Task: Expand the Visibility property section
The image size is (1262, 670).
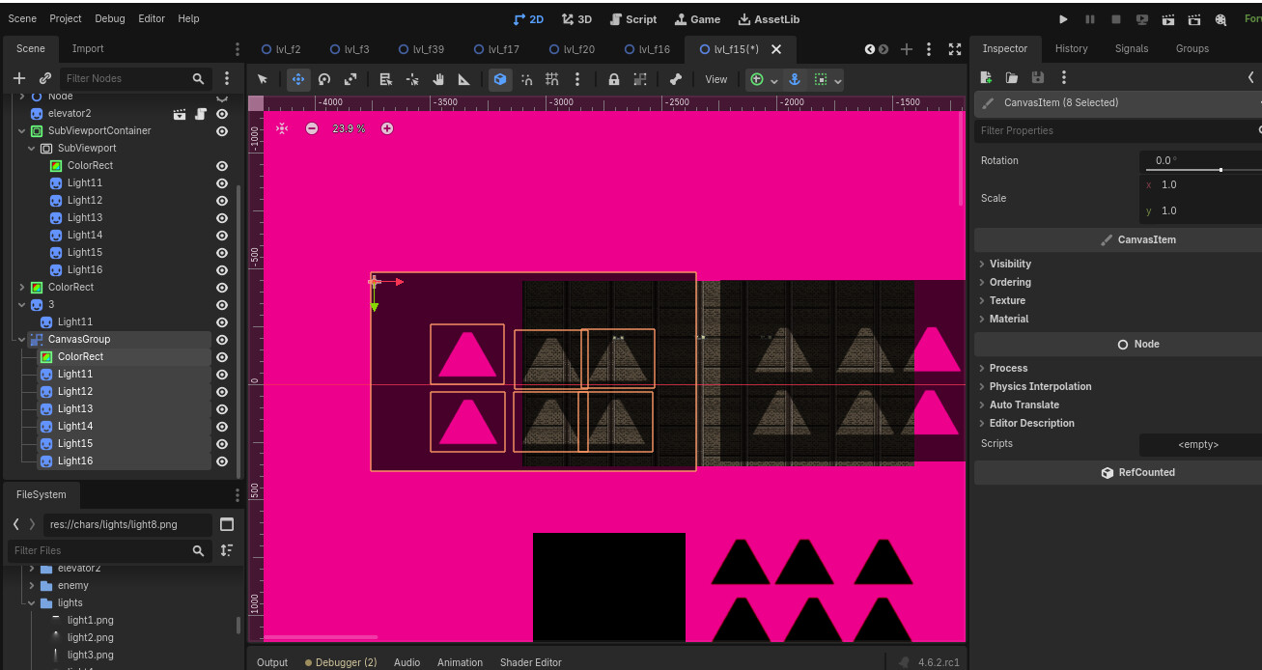Action: coord(1010,264)
